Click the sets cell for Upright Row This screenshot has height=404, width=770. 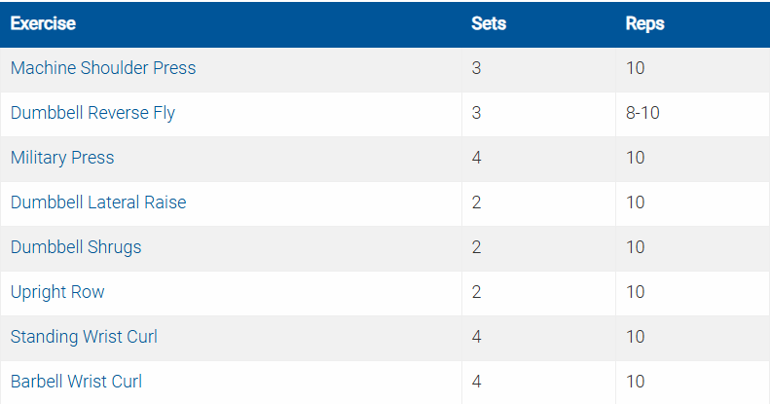pyautogui.click(x=477, y=292)
